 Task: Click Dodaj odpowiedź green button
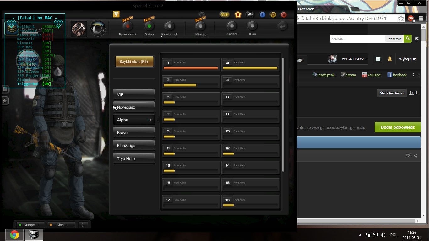click(x=398, y=127)
